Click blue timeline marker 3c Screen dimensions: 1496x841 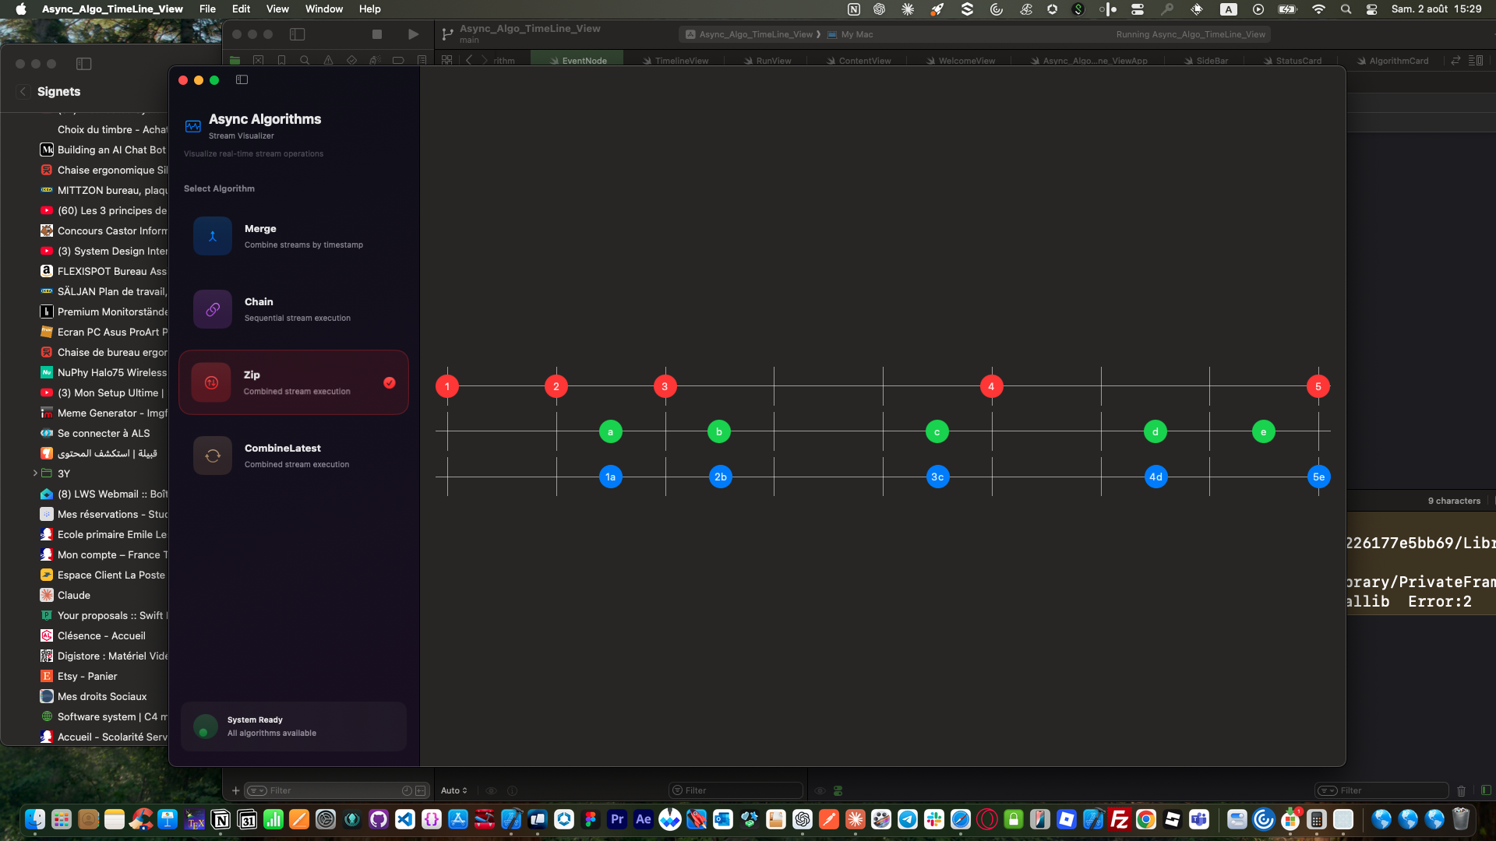click(937, 477)
